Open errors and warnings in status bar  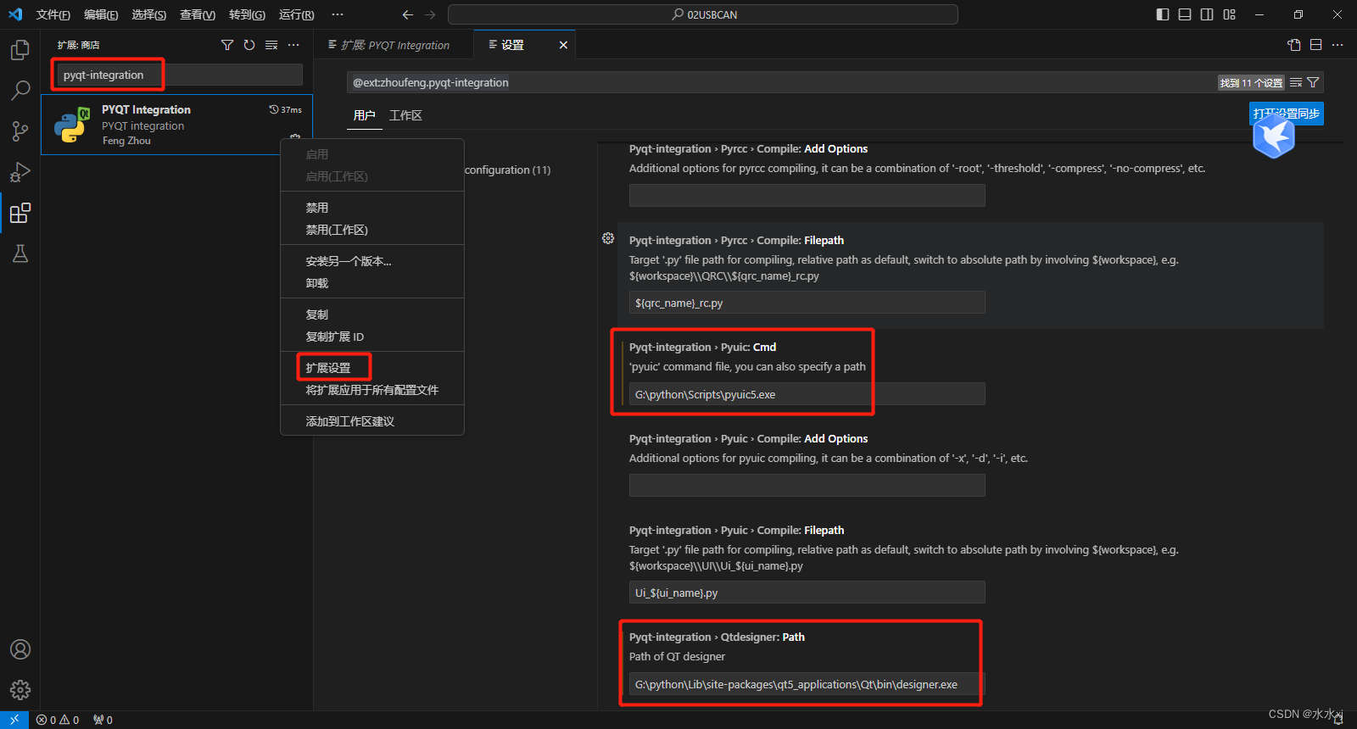(58, 720)
